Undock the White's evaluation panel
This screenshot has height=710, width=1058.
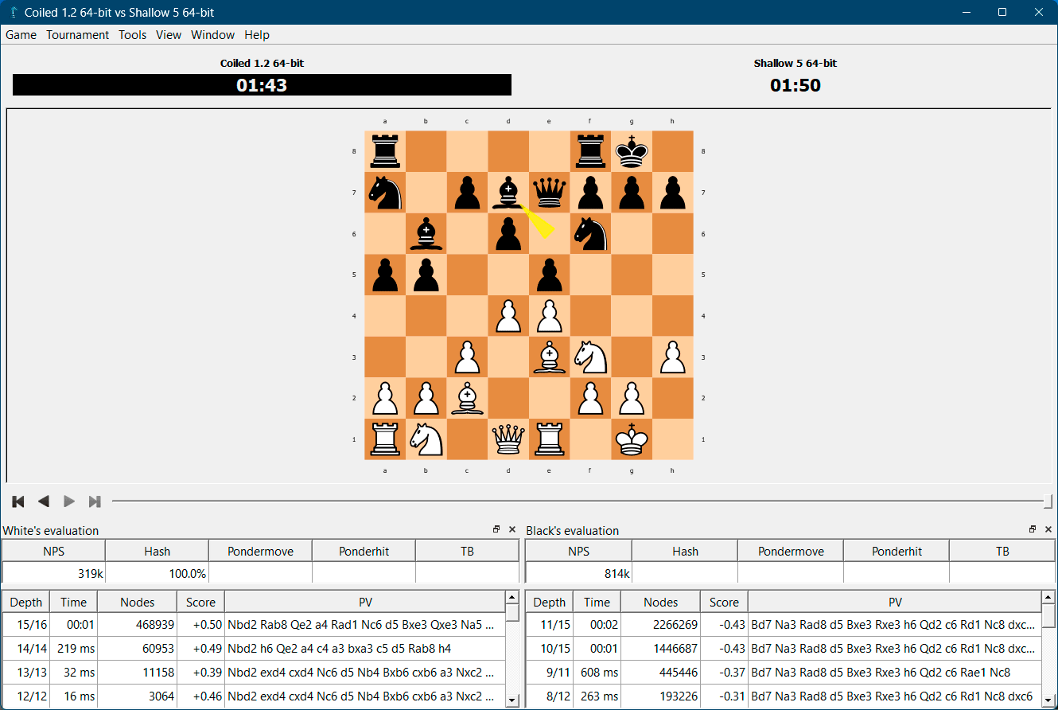coord(496,529)
